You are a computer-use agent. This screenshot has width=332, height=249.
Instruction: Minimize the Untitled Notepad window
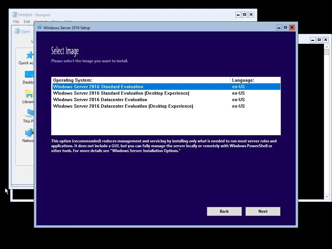click(x=238, y=15)
